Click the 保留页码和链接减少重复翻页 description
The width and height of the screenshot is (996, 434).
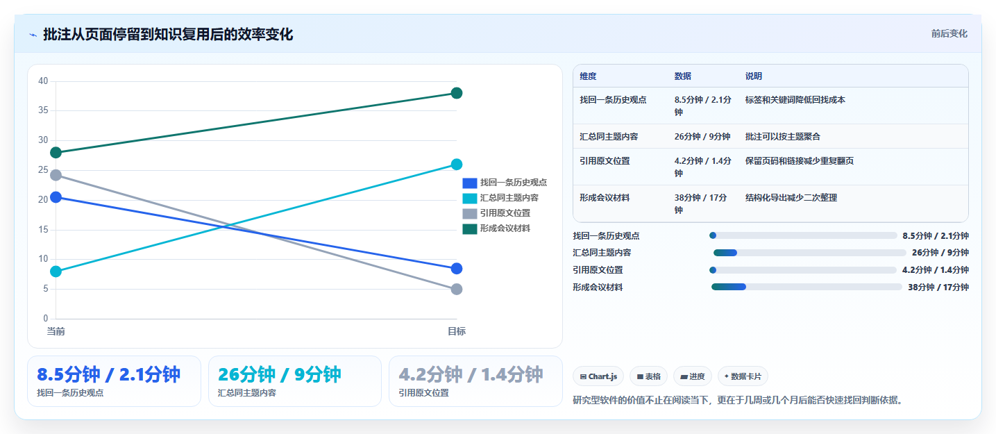click(x=799, y=161)
